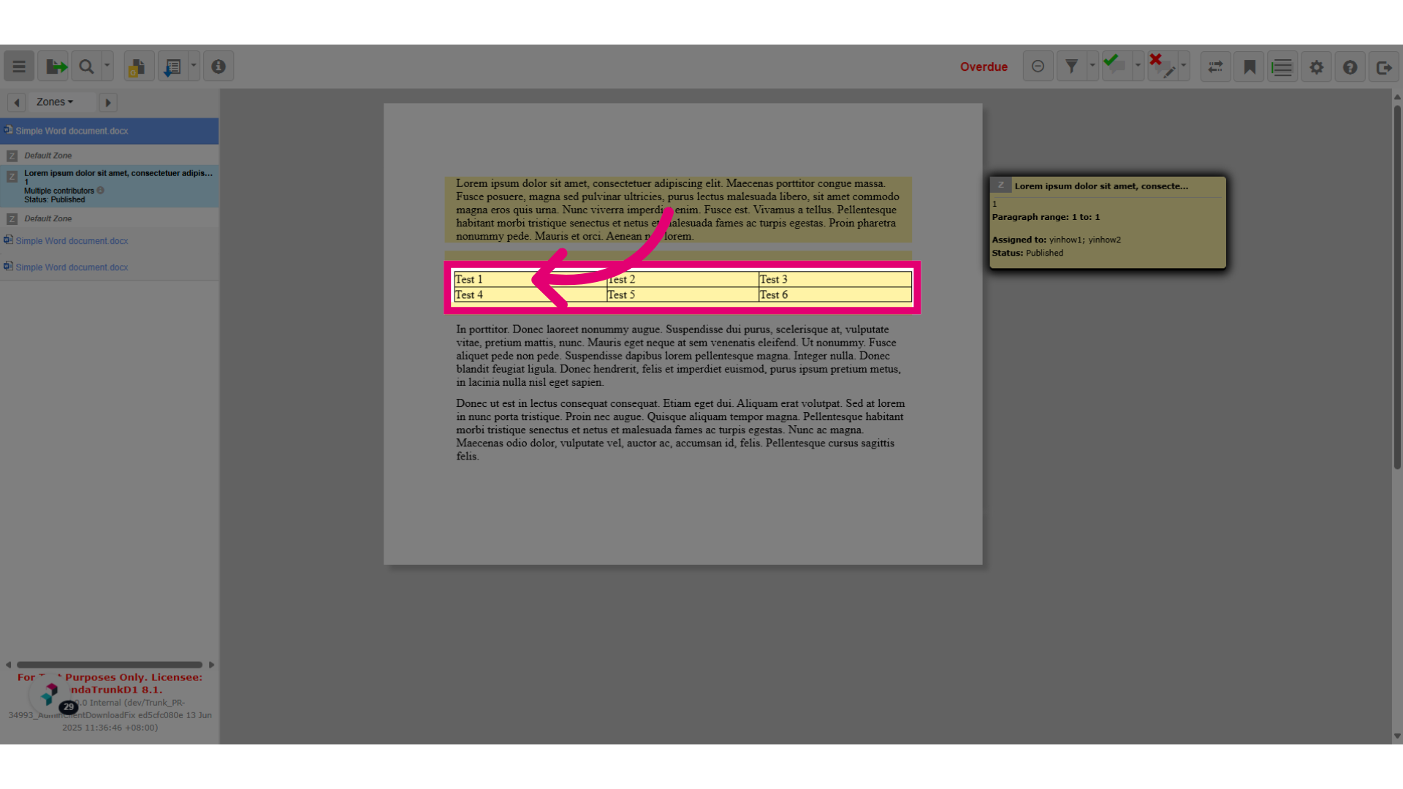Open the last Simple Word document.docx link
Viewport: 1403px width, 789px height.
coord(72,267)
